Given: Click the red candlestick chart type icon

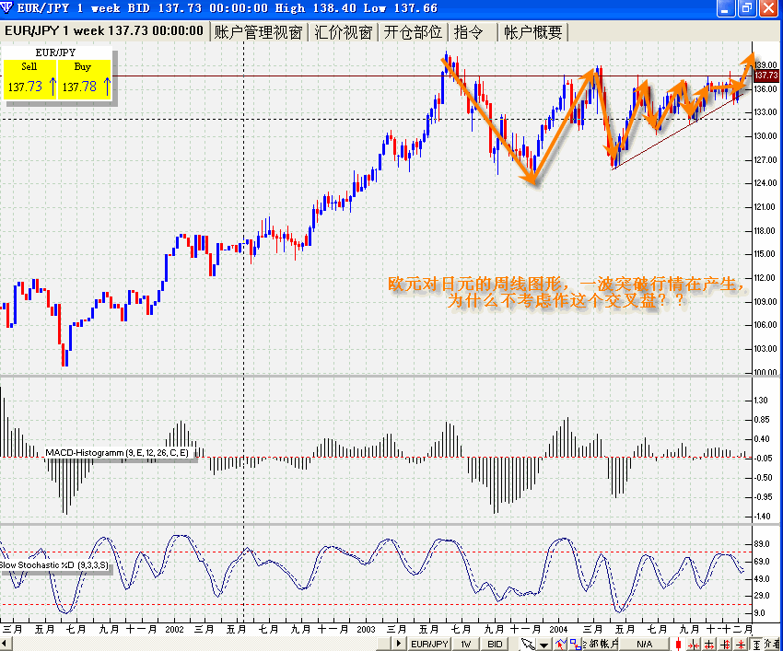Looking at the screenshot, I should 678,644.
